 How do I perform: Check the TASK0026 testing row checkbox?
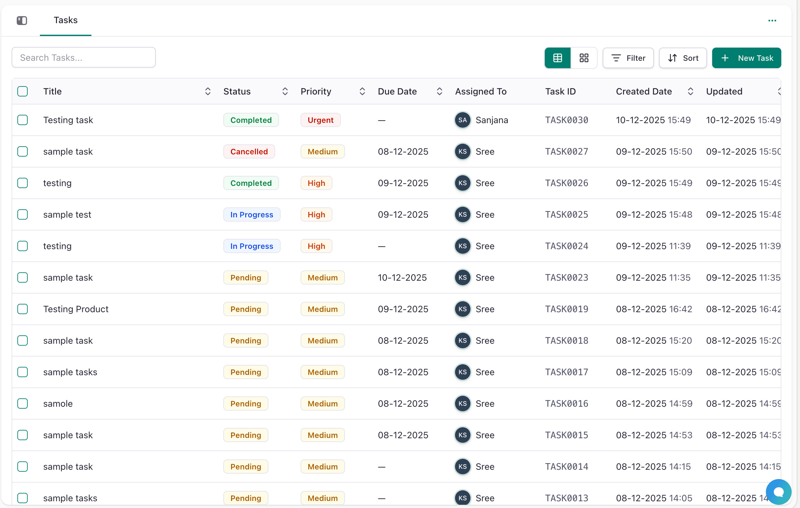tap(23, 183)
